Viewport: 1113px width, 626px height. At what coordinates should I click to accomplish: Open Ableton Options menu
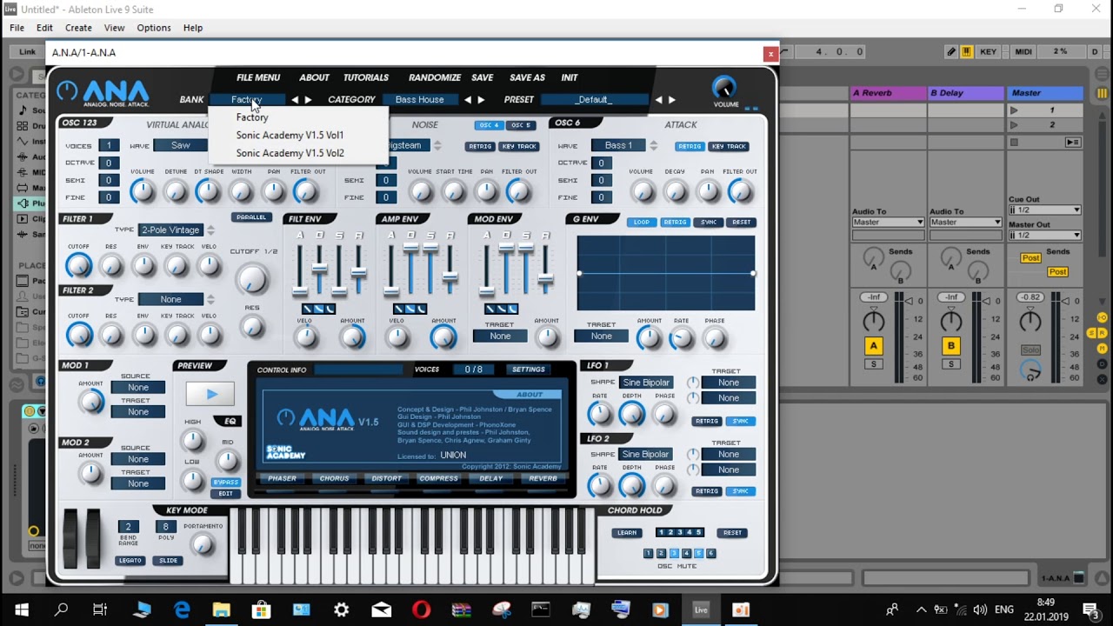point(153,28)
